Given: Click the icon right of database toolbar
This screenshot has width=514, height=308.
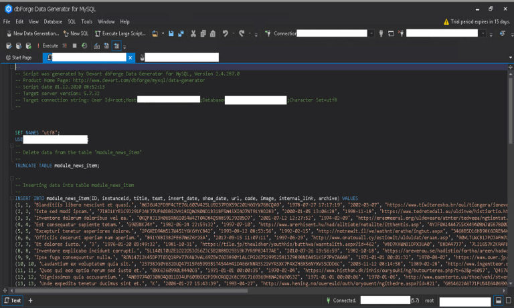Looking at the screenshot, I should coord(502,33).
